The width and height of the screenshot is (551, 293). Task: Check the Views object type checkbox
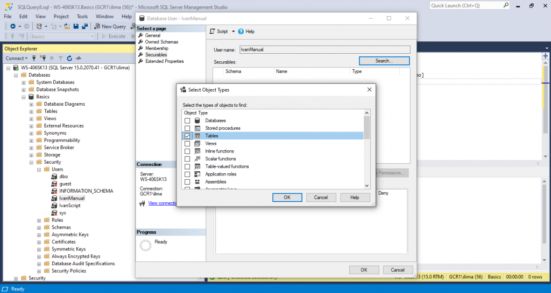187,144
